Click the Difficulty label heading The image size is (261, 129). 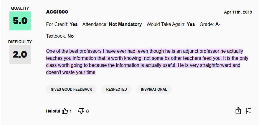click(x=20, y=42)
